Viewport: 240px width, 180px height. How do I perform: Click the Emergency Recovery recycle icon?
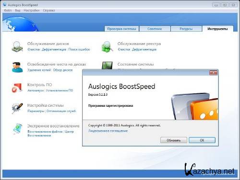17,129
